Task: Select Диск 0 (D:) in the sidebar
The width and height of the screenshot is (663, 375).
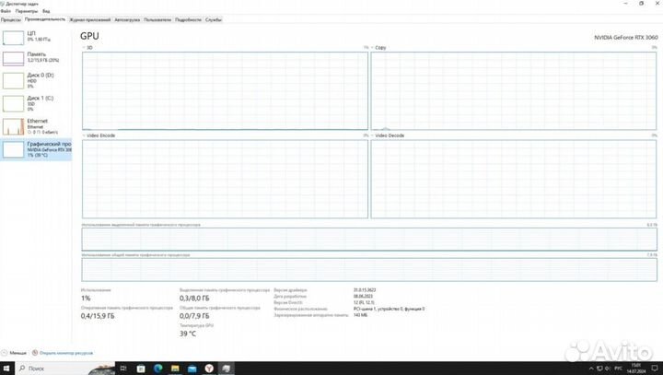Action: click(36, 80)
